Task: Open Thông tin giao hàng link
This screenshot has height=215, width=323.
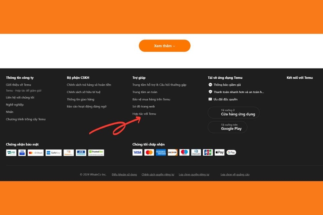Action: (80, 99)
